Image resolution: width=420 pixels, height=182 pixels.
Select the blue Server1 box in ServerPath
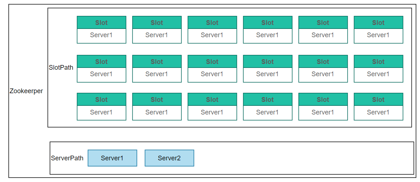[x=112, y=158]
